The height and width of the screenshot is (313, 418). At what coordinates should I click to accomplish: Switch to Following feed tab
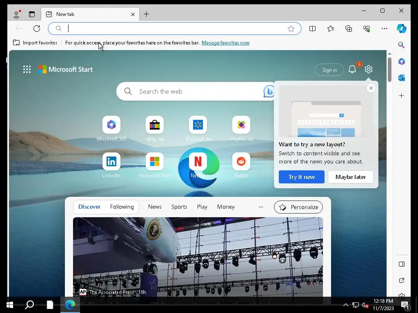[122, 207]
